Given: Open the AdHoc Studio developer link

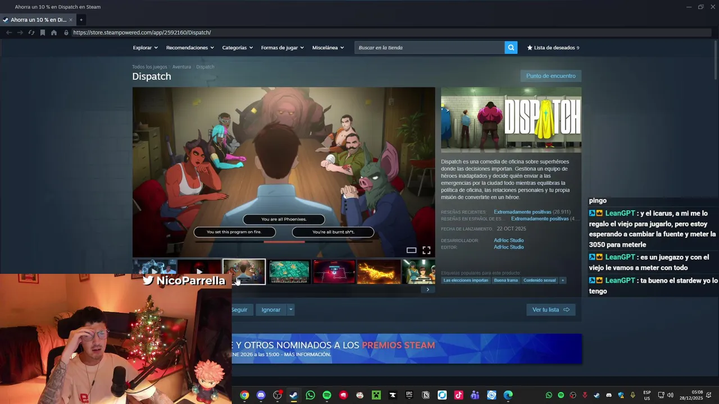Looking at the screenshot, I should (509, 240).
